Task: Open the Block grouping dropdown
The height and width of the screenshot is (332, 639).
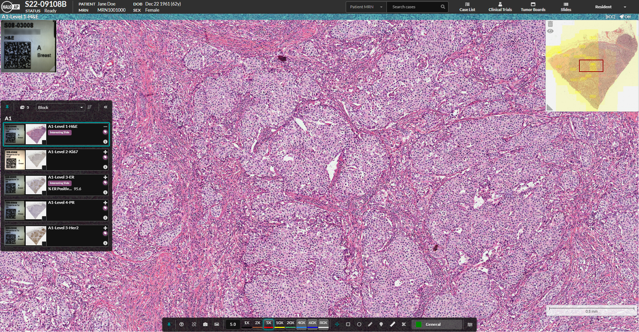Action: pyautogui.click(x=60, y=107)
